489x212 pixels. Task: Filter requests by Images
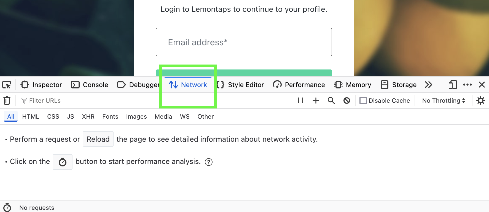pos(136,117)
